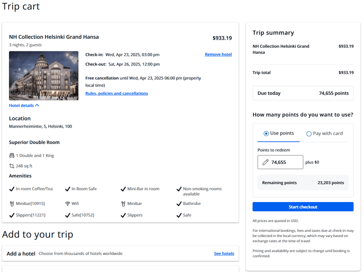Click the checkmark beside Mini-Bar in room
The width and height of the screenshot is (364, 272).
coord(123,189)
